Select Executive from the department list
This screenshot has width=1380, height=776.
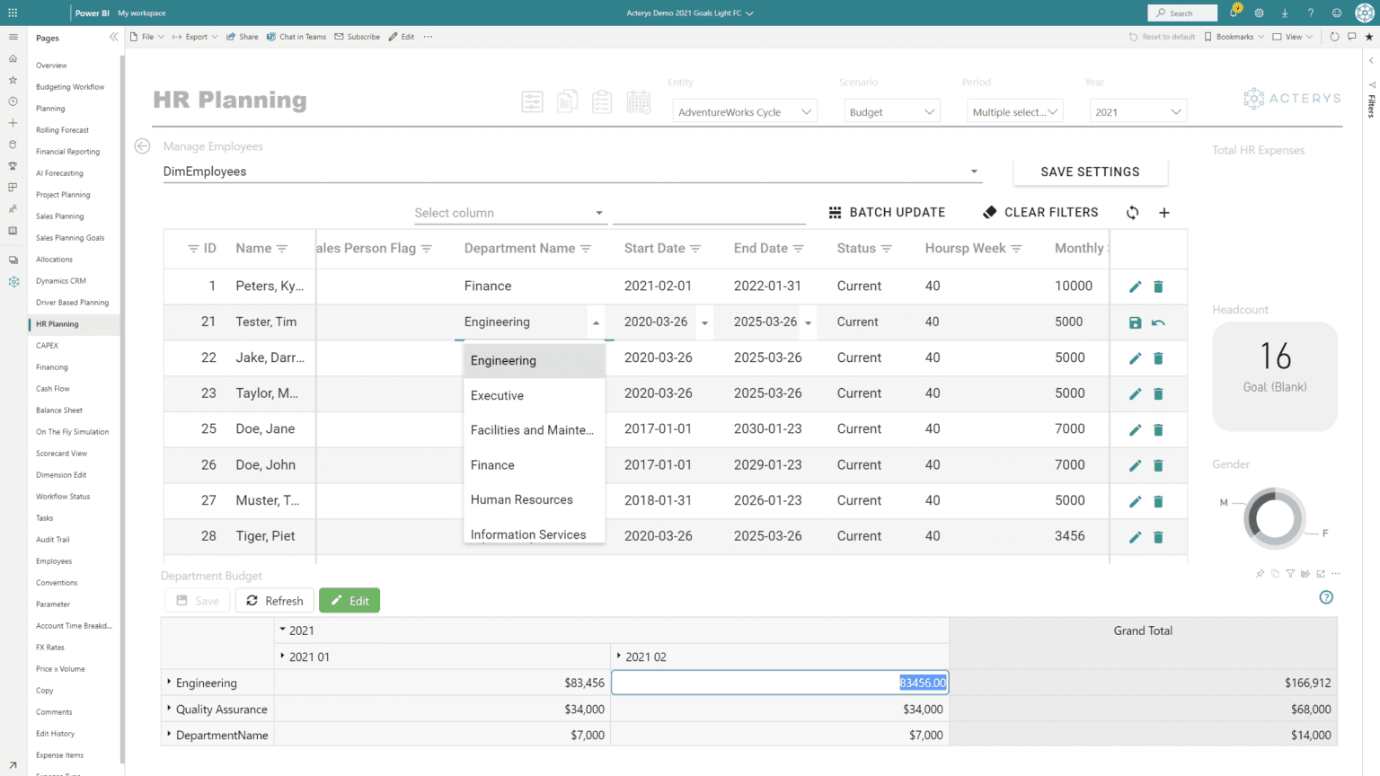pyautogui.click(x=497, y=395)
